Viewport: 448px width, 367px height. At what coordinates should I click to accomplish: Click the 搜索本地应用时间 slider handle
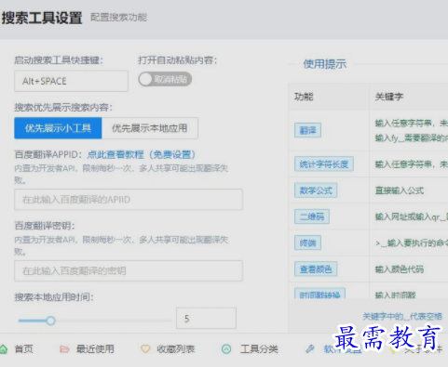(x=51, y=321)
